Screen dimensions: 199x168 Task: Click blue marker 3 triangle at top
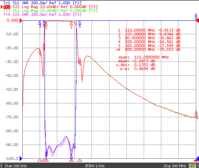[x=40, y=23]
